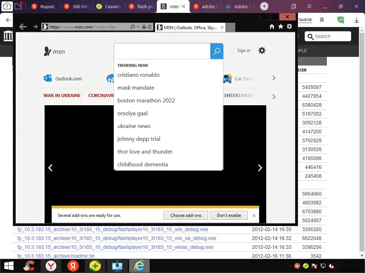This screenshot has height=273, width=365.
Task: Switch to Яндекс browser tab
Action: (43, 6)
